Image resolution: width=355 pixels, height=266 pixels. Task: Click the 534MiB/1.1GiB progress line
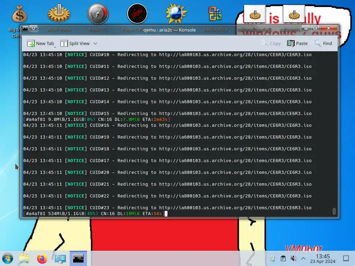click(94, 213)
